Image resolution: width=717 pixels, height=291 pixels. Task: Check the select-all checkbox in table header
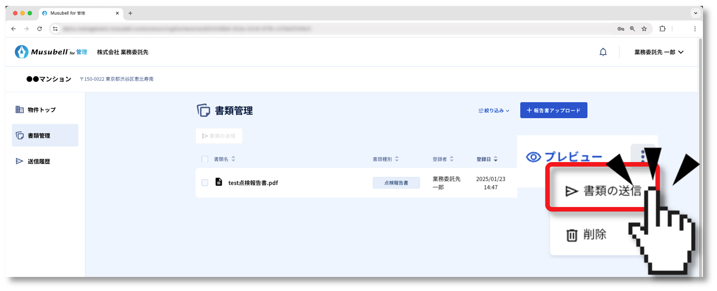coord(205,159)
